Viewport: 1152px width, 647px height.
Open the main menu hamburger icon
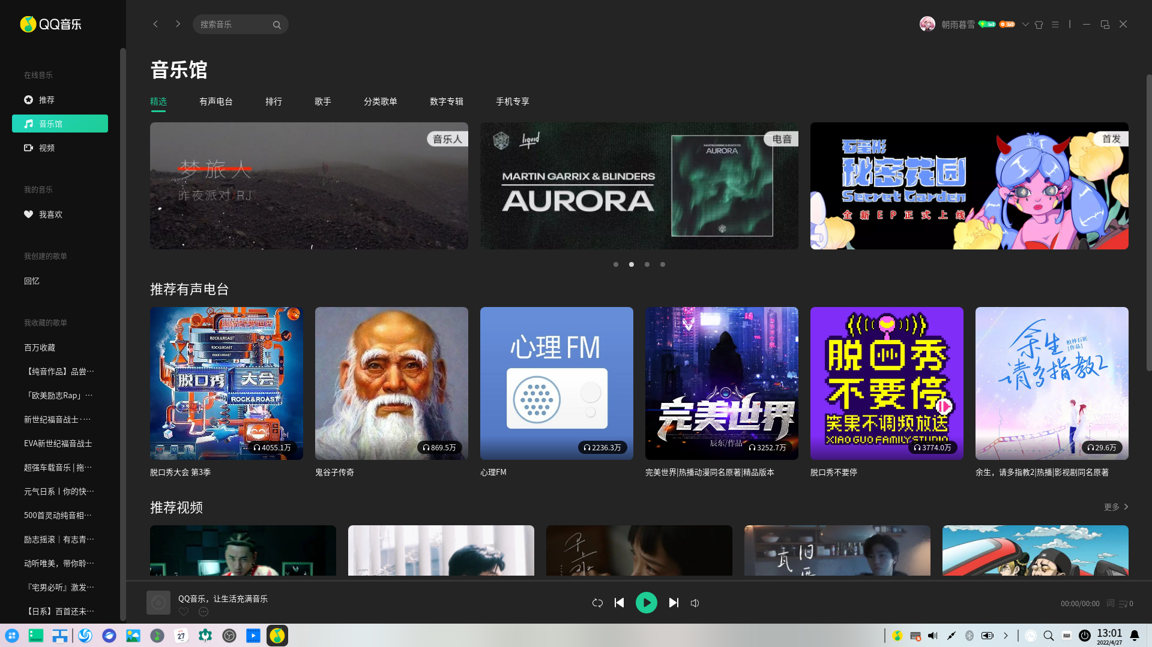point(1055,25)
